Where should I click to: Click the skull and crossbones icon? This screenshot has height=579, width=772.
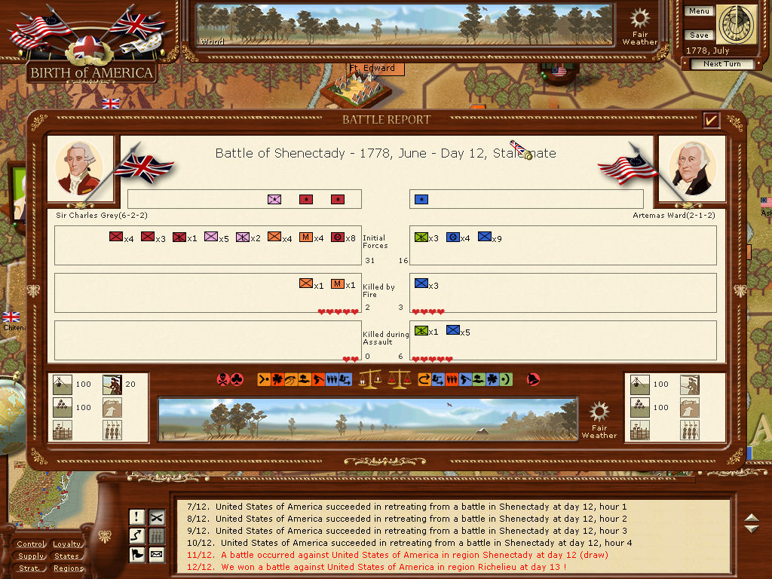click(223, 379)
